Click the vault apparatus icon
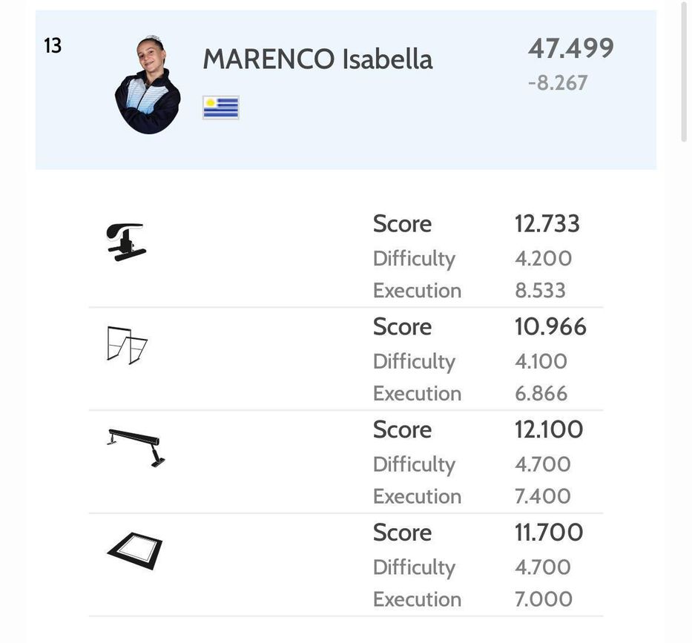The width and height of the screenshot is (692, 643). click(x=125, y=242)
